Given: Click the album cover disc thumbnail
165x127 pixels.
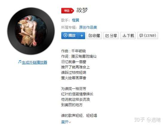Looking at the screenshot, I should click(x=31, y=31).
